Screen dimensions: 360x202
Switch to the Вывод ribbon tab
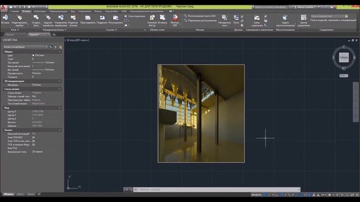pos(98,11)
